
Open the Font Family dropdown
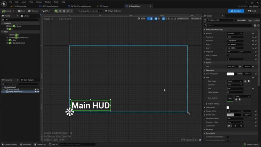(x=235, y=81)
